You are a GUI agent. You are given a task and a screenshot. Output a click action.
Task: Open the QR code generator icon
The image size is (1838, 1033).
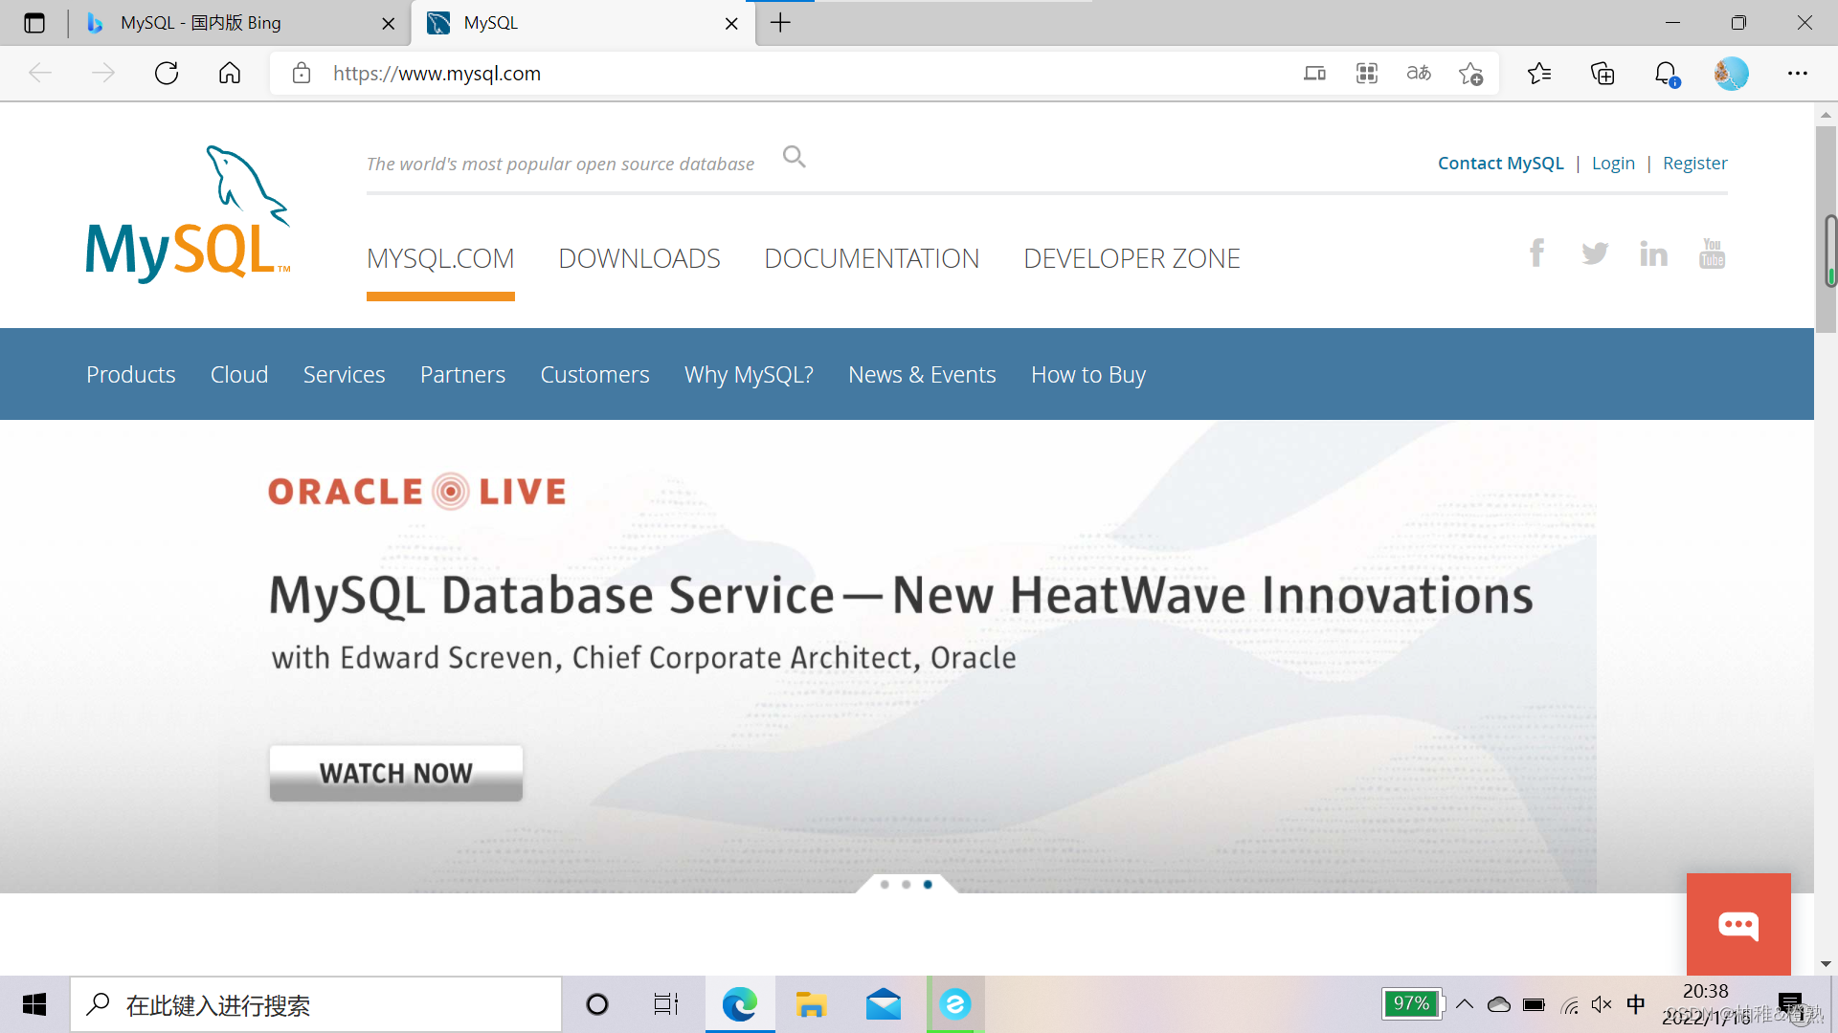point(1367,74)
